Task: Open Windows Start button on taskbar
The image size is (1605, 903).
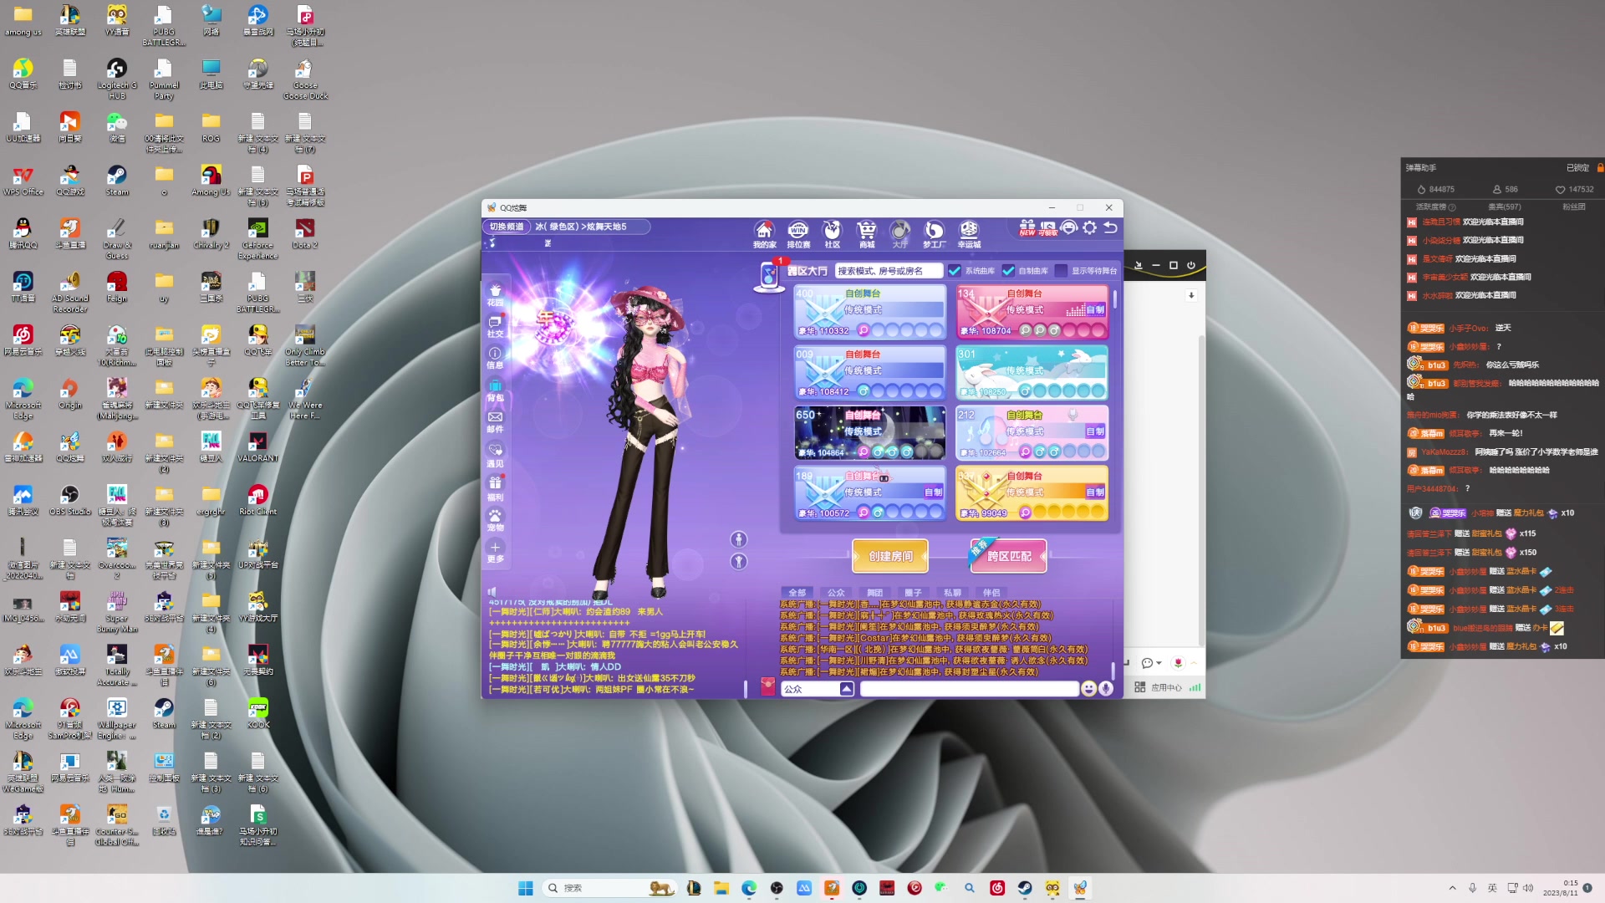Action: 525,888
